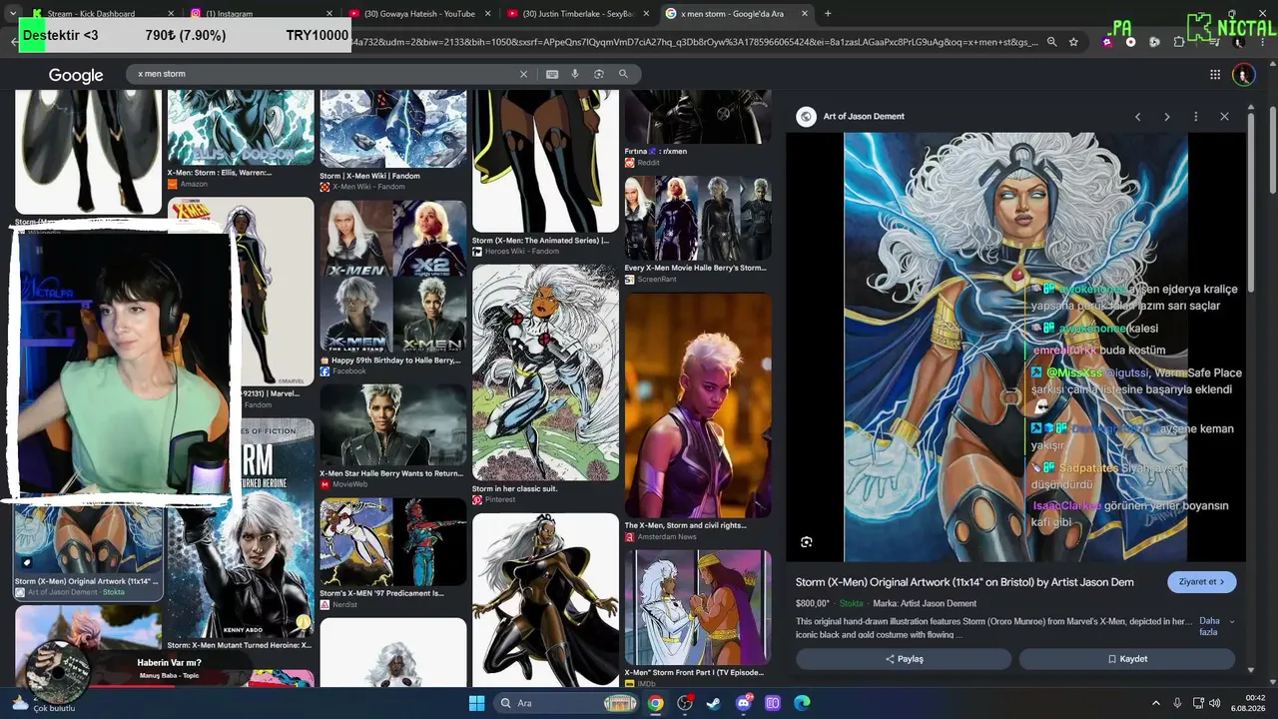Image resolution: width=1278 pixels, height=719 pixels.
Task: Bookmark this page with the star icon
Action: [x=1073, y=42]
